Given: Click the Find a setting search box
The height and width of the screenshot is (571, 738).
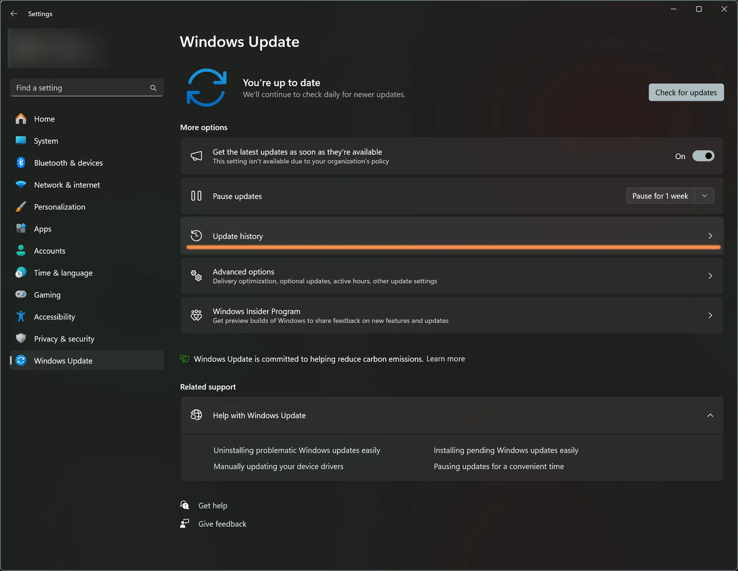Looking at the screenshot, I should click(x=87, y=88).
